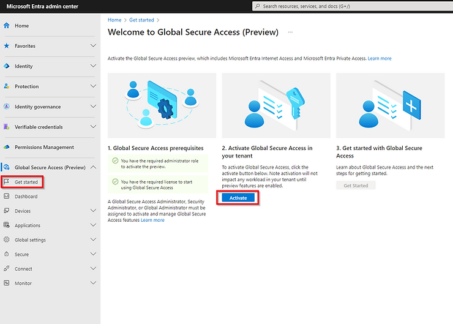Click the Favorites star icon

[7, 46]
